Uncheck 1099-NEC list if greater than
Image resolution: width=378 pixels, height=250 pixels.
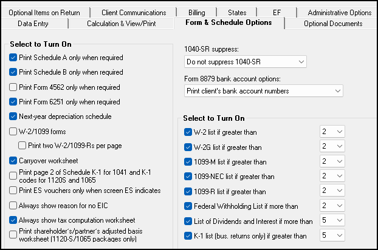tap(188, 177)
